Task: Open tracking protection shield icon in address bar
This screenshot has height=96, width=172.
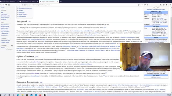Action: click(22, 5)
